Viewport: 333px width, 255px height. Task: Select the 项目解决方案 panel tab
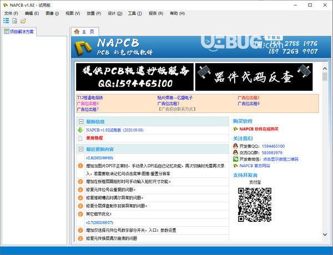tap(19, 32)
